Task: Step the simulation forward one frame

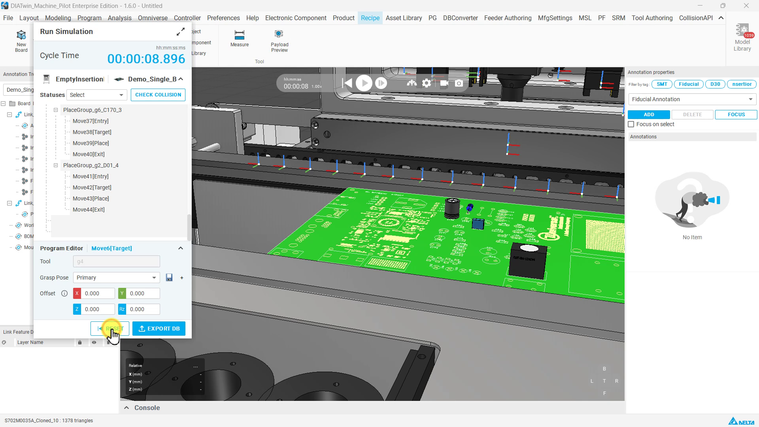Action: [x=381, y=83]
